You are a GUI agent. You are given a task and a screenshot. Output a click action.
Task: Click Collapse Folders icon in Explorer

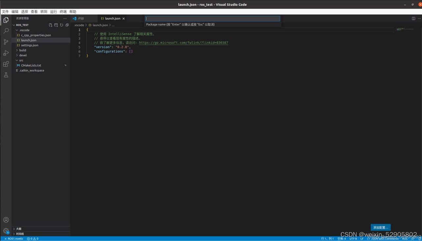pos(67,25)
